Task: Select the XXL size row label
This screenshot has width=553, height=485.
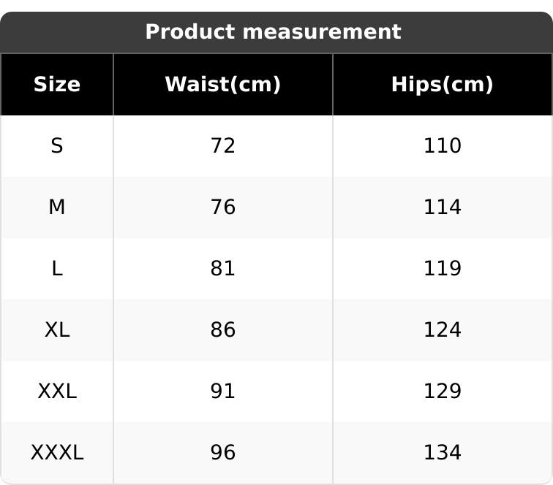Action: click(x=57, y=392)
